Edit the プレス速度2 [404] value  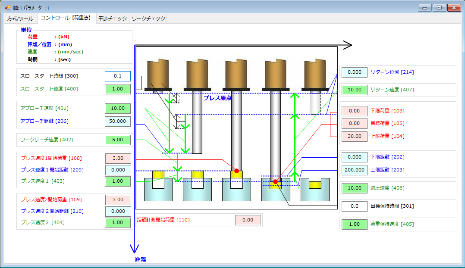tap(118, 223)
